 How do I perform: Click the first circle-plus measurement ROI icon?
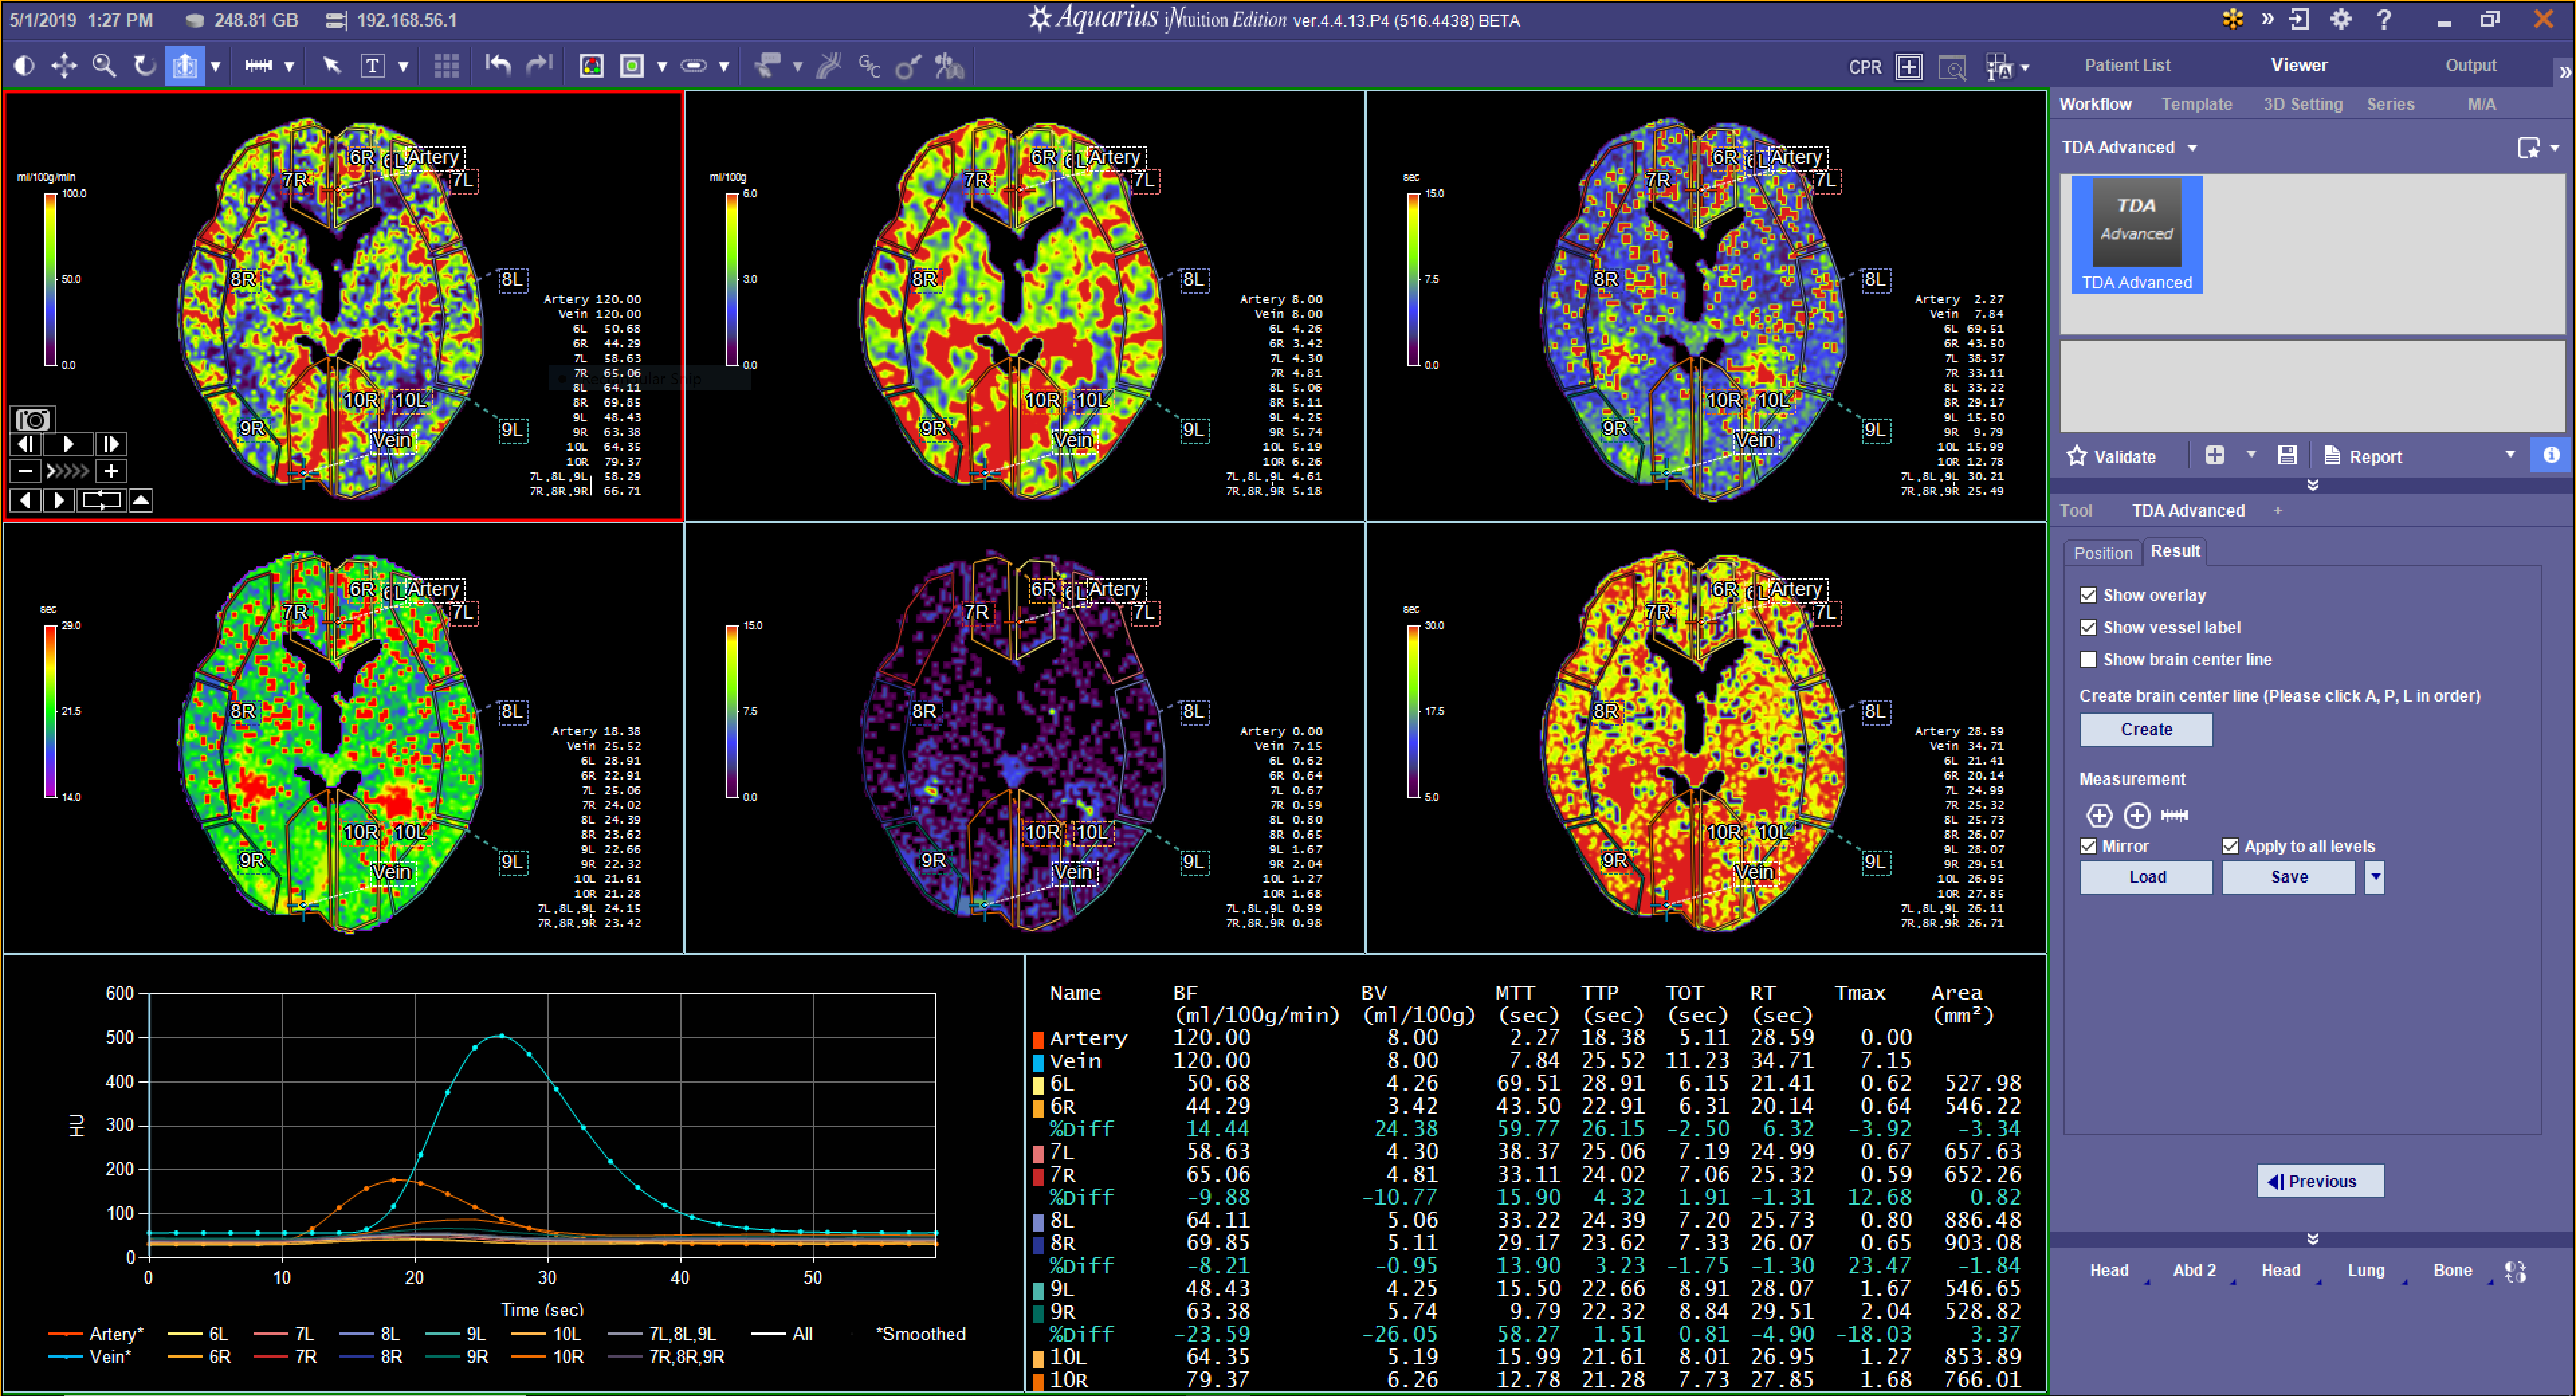2099,816
